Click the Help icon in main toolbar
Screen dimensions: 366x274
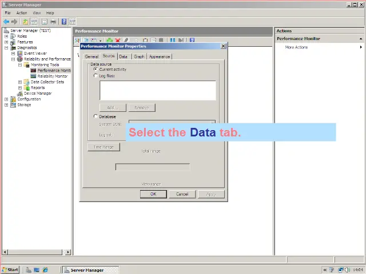click(64, 22)
